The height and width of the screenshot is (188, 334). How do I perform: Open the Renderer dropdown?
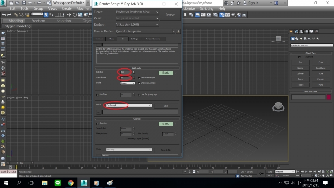point(137,24)
